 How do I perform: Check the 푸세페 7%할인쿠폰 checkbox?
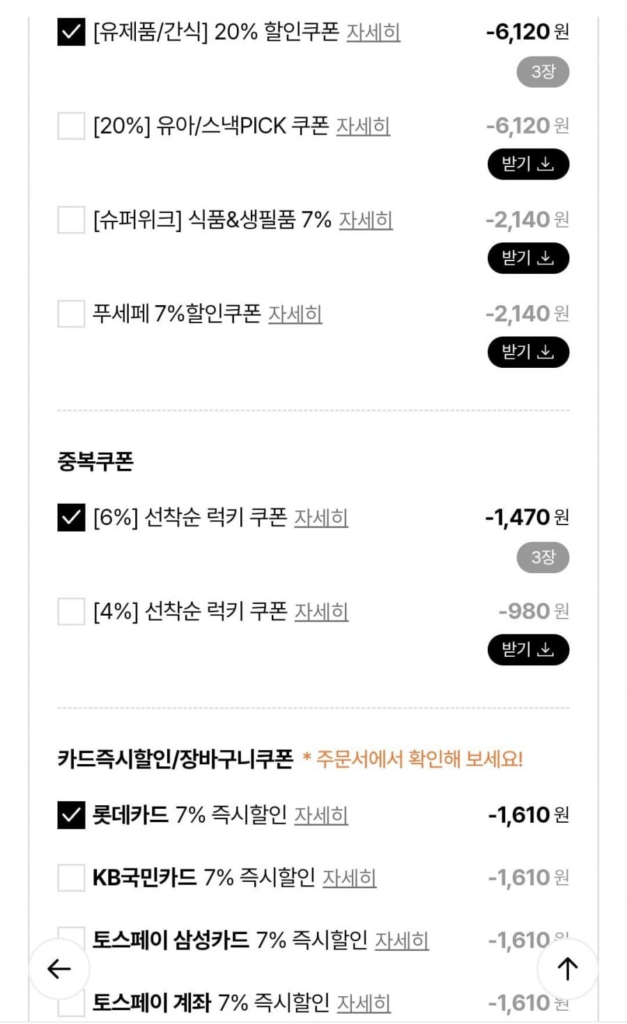tap(71, 314)
